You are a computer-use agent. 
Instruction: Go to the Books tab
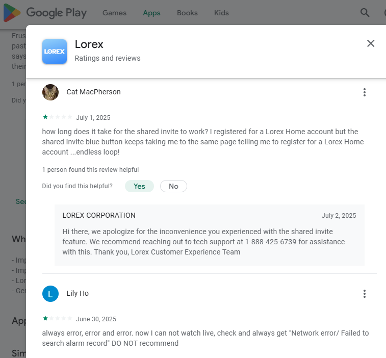[x=187, y=13]
